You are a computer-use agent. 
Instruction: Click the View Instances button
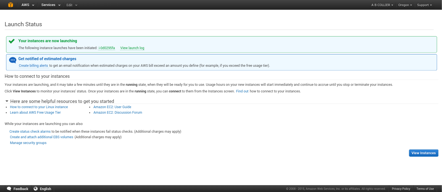[x=423, y=153]
